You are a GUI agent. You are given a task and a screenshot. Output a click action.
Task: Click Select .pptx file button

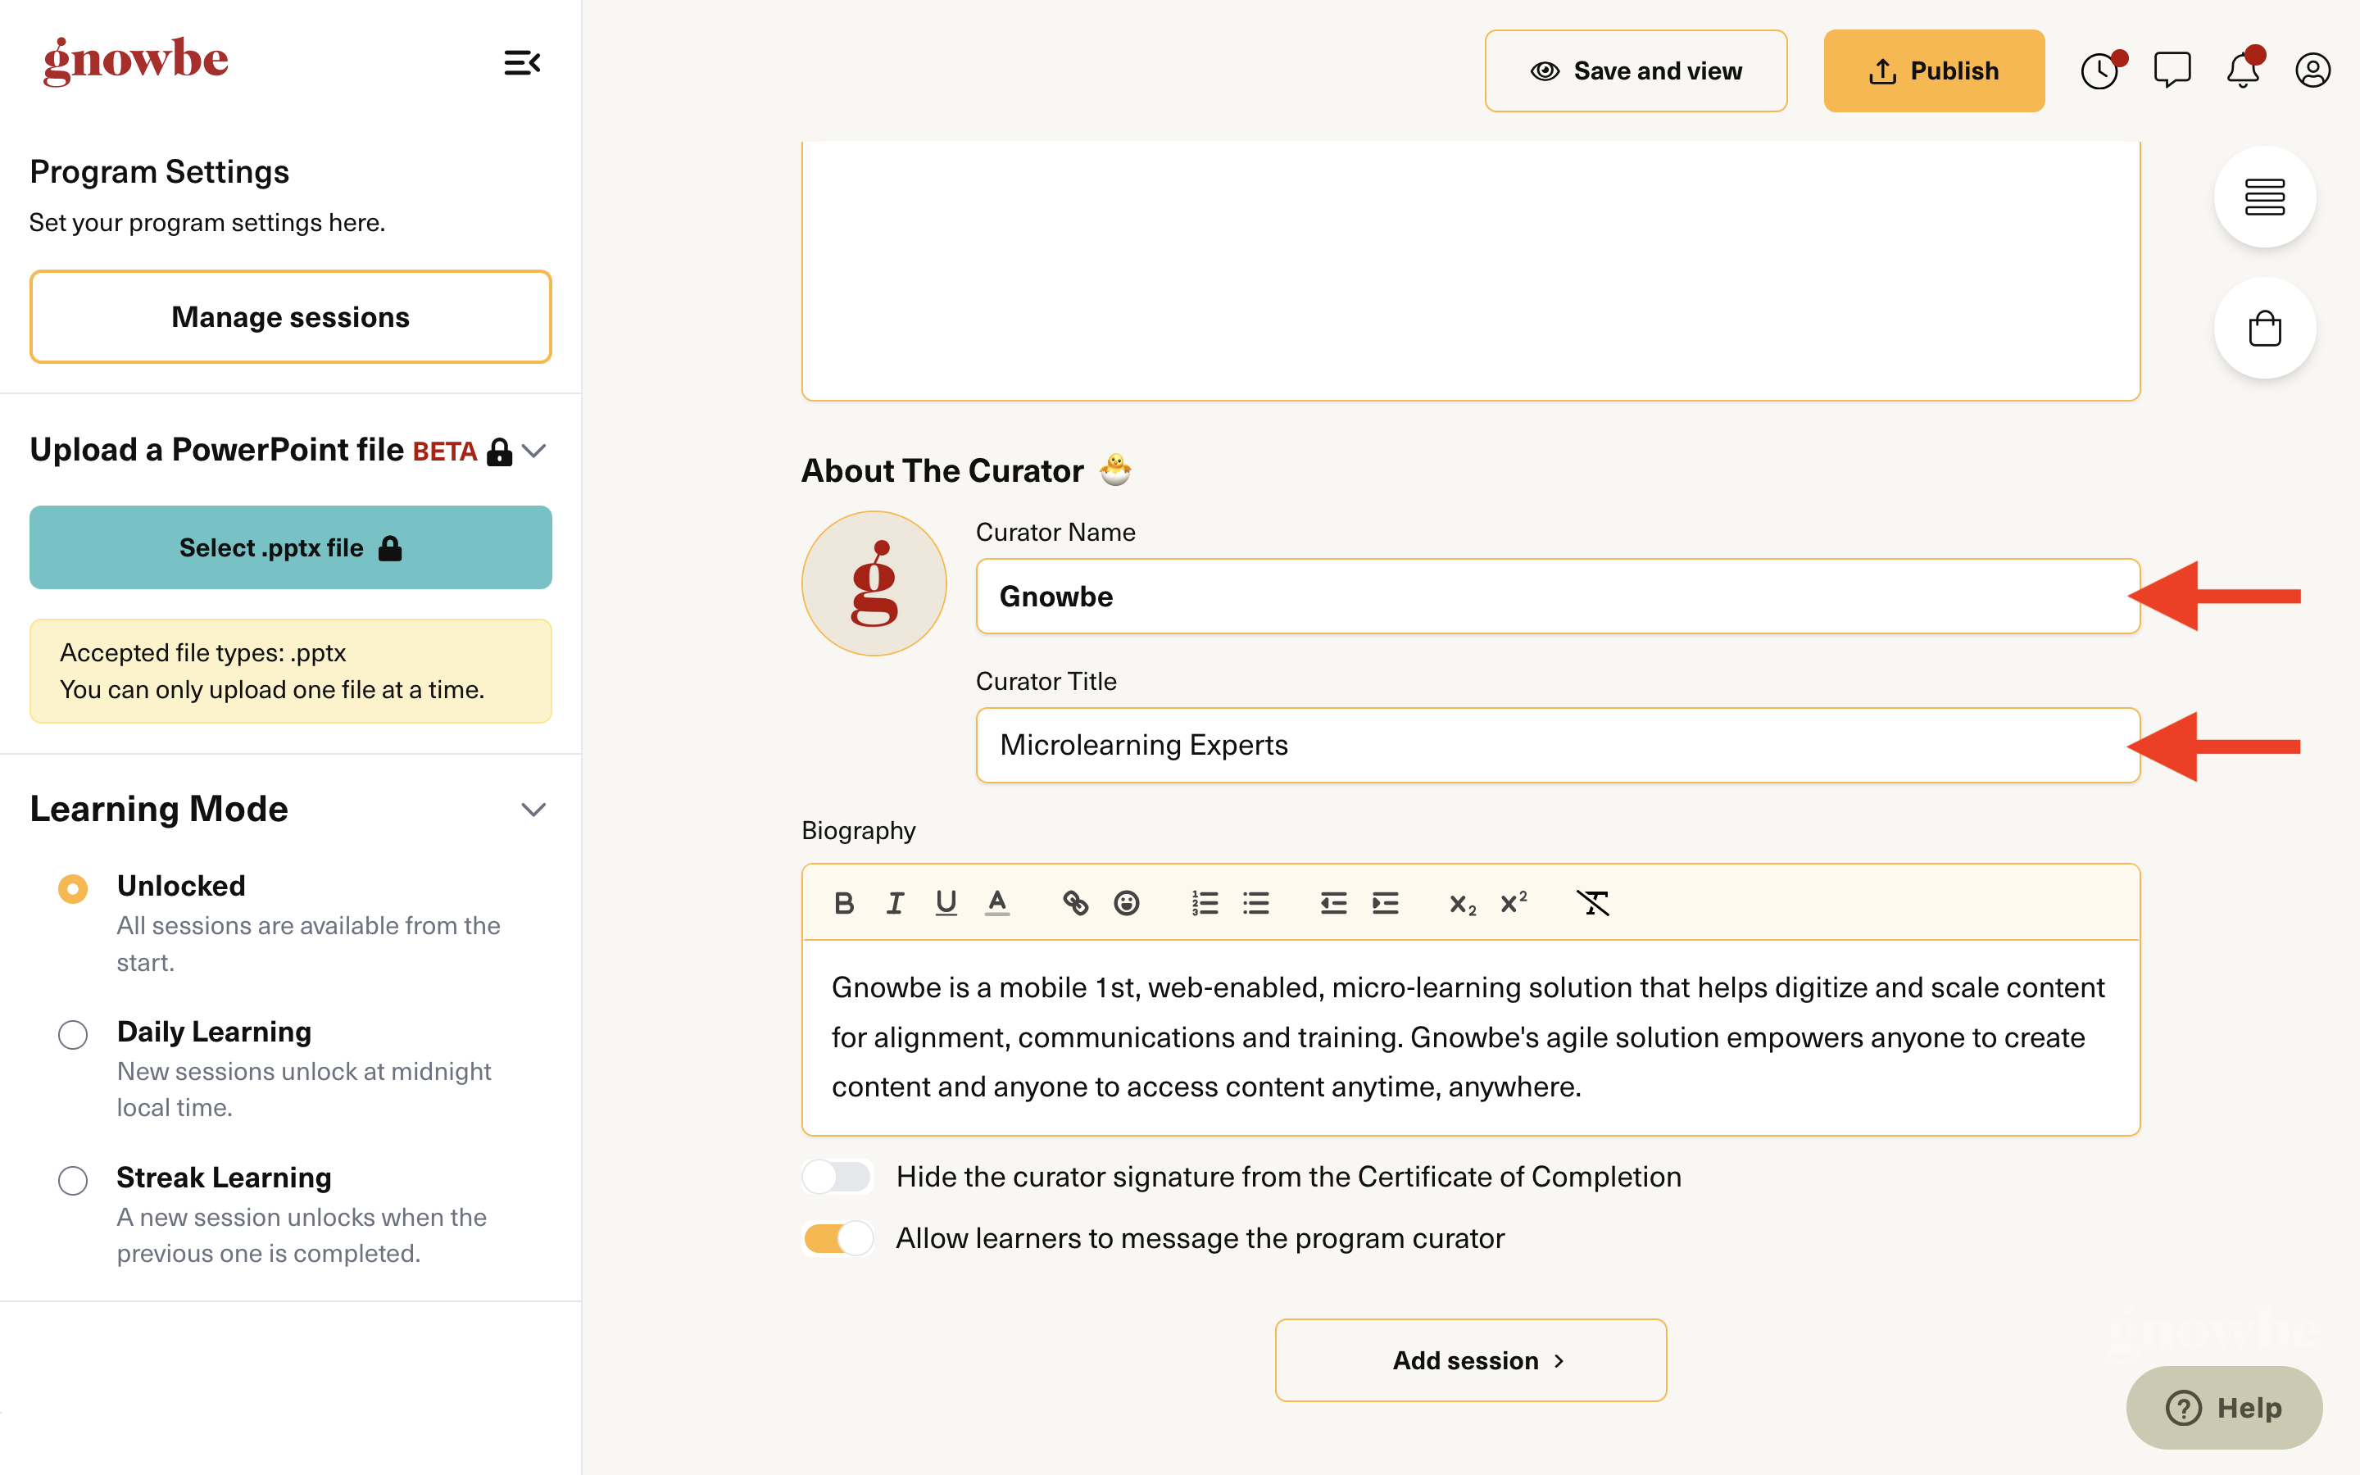291,547
